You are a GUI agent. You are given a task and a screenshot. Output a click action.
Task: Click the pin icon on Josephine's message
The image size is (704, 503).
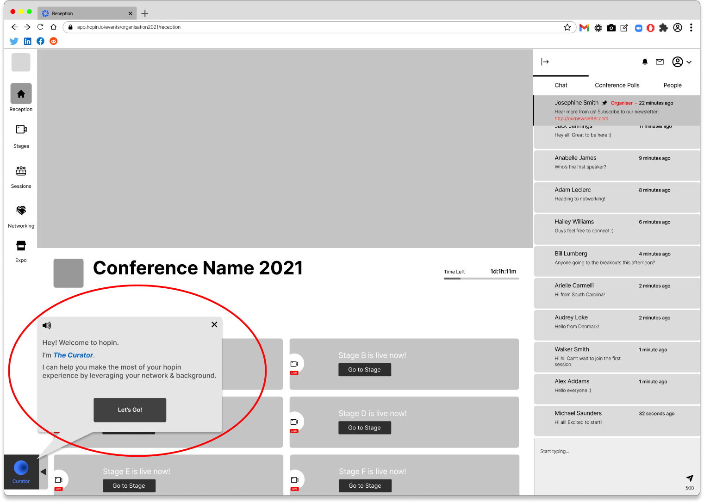click(604, 103)
